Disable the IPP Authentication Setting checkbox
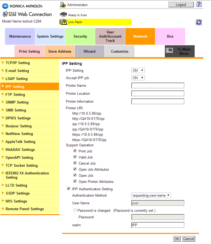211x244 pixels. click(x=69, y=189)
